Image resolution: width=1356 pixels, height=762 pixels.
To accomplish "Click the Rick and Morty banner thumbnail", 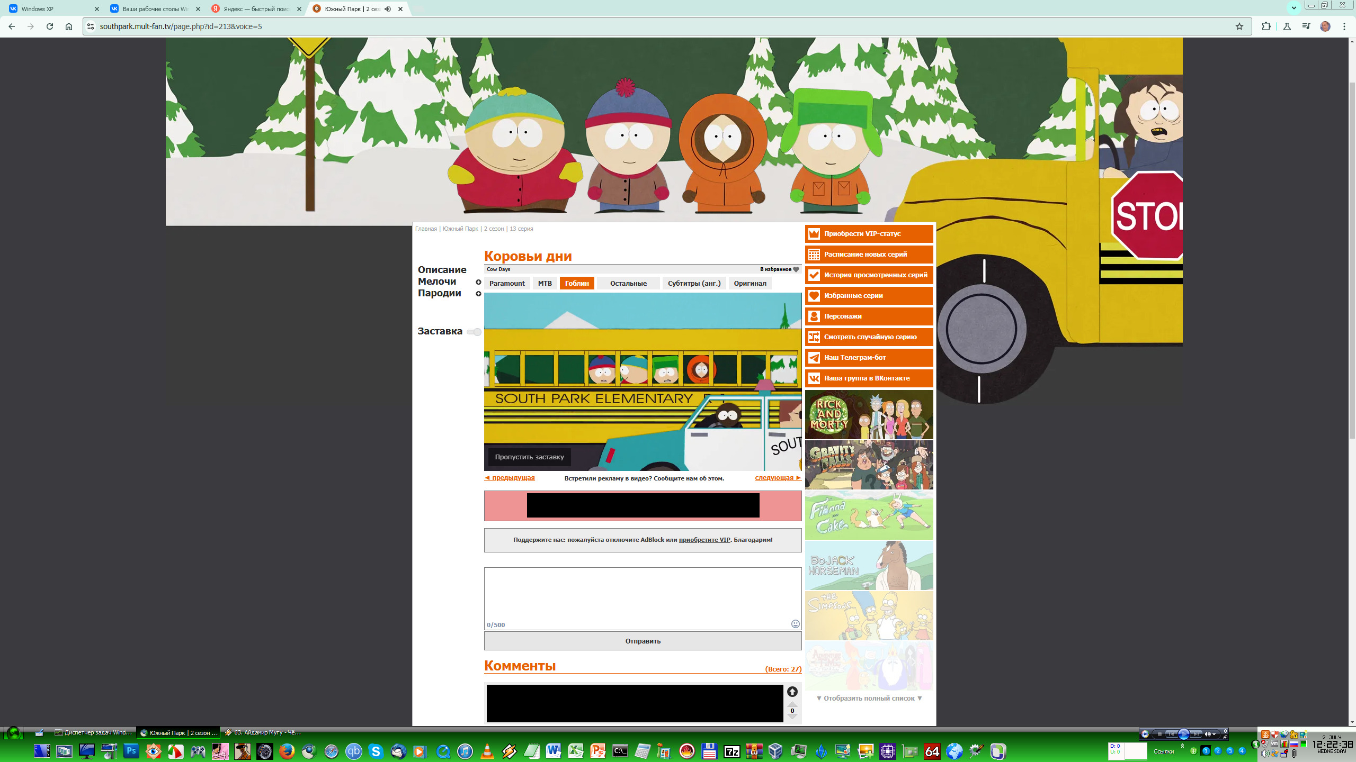I will coord(869,414).
